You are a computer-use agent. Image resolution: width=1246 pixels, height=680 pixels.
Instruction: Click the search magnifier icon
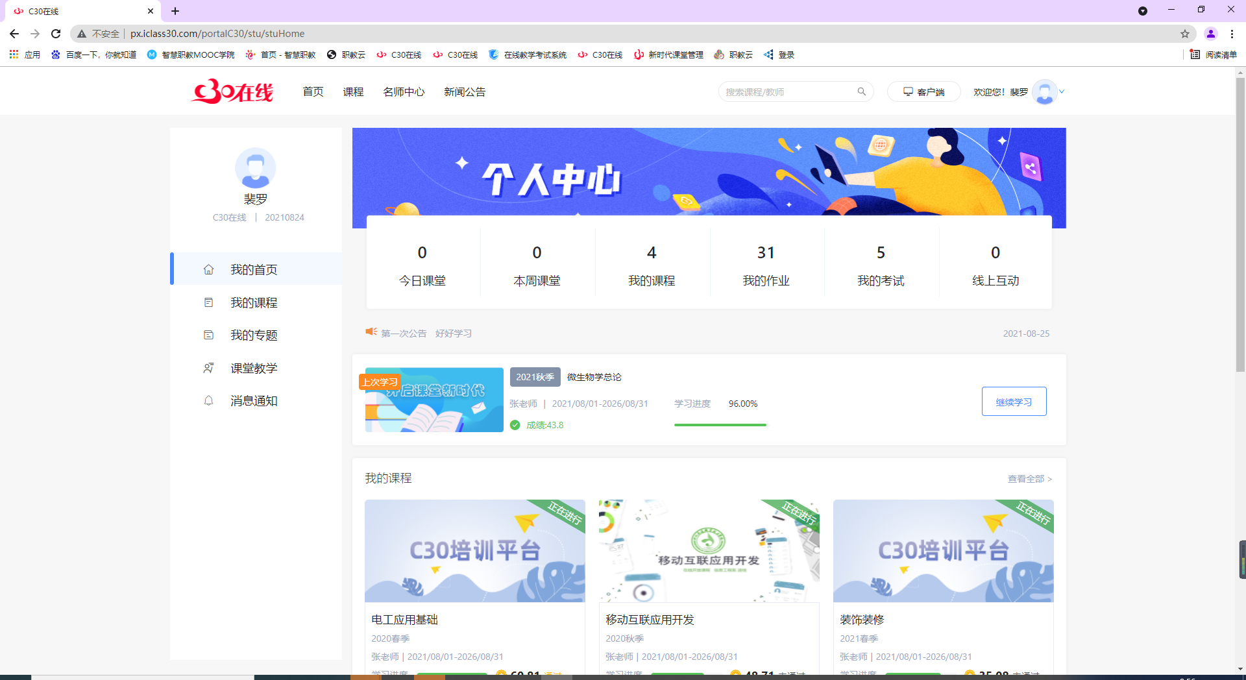pyautogui.click(x=861, y=92)
